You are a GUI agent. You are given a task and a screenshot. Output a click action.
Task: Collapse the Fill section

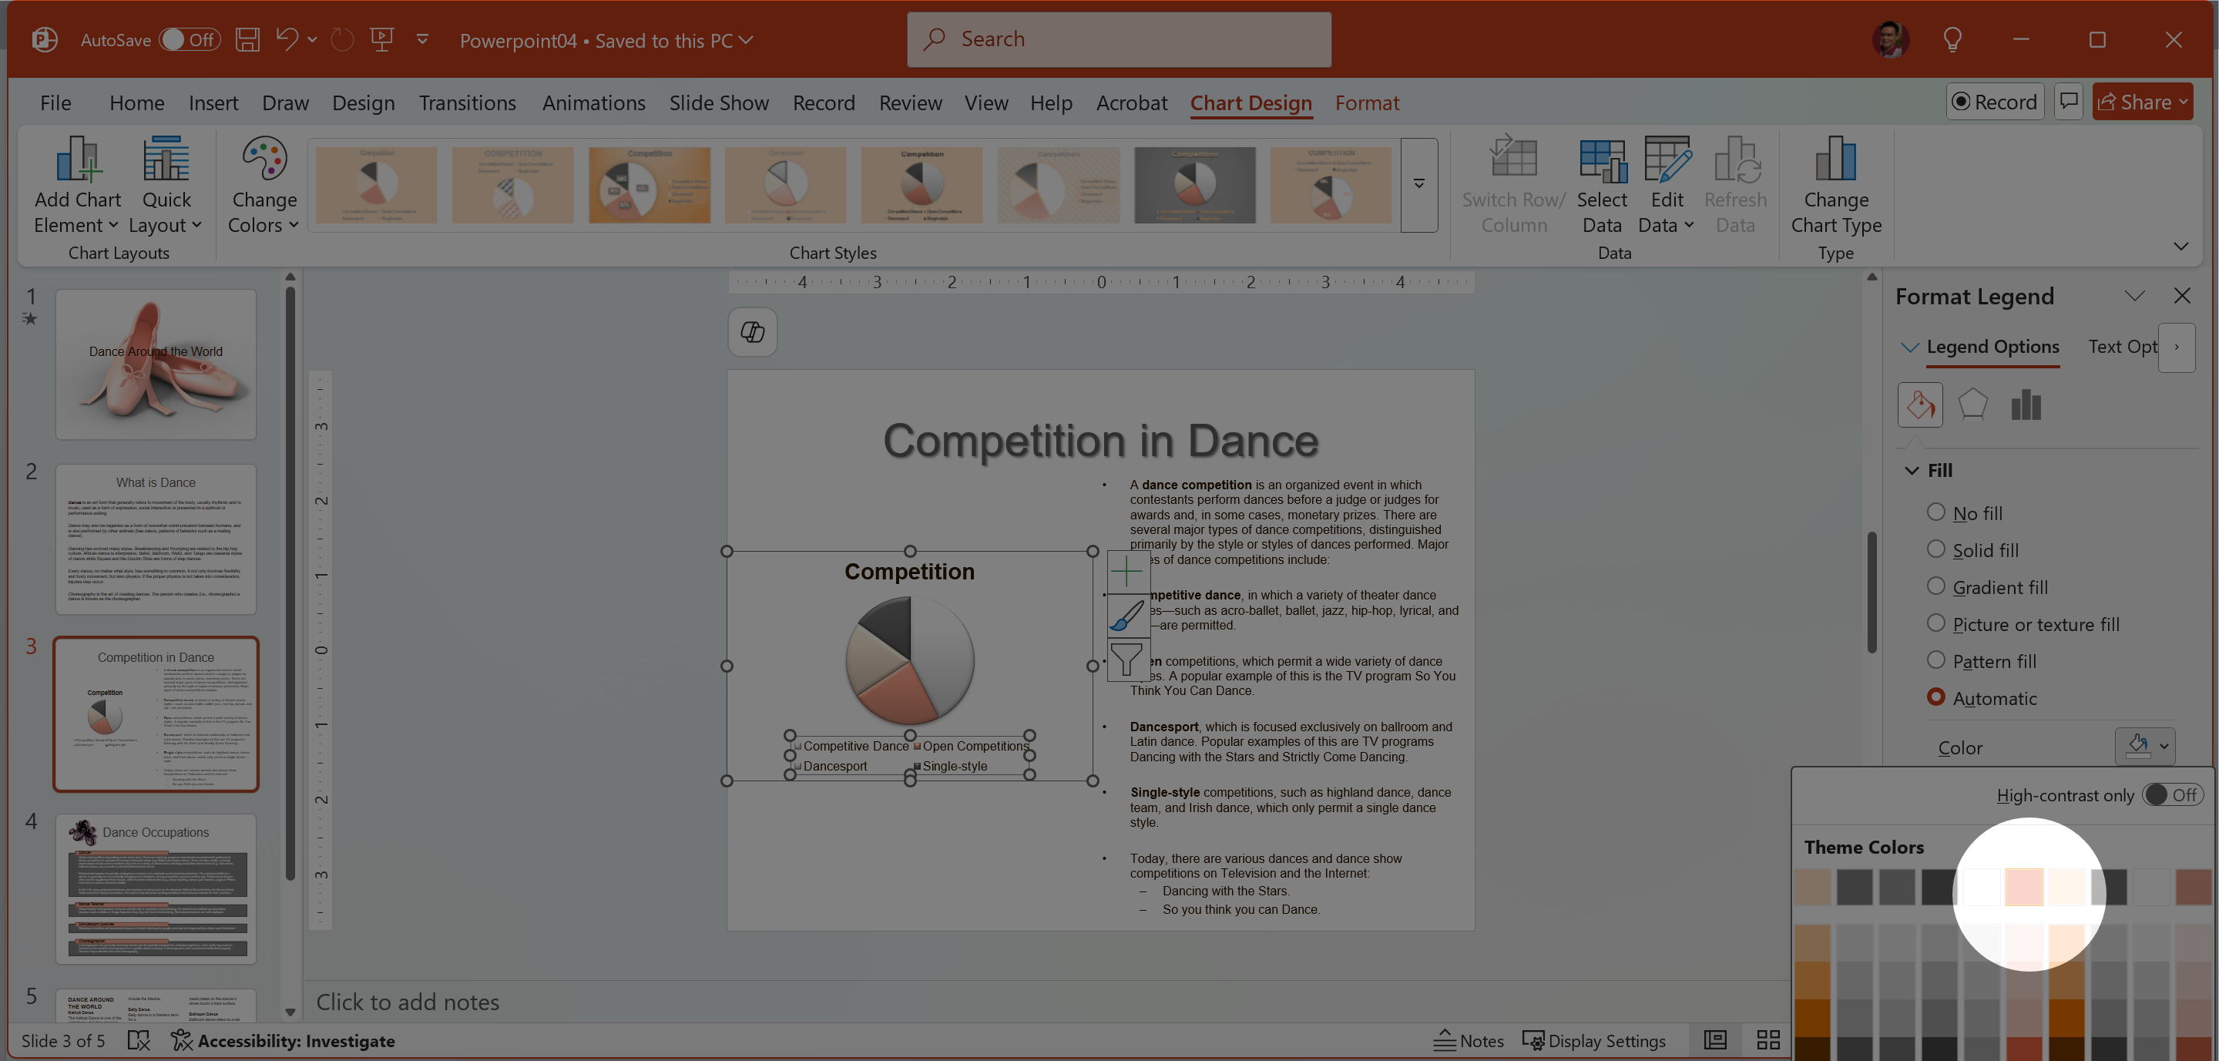pos(1912,470)
